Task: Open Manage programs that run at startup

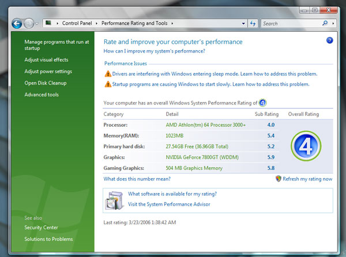Action: pyautogui.click(x=57, y=45)
